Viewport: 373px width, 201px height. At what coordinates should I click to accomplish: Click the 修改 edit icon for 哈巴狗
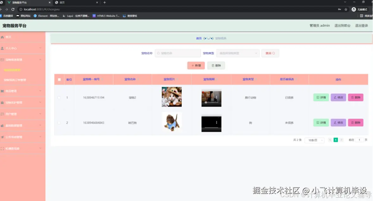pyautogui.click(x=336, y=123)
